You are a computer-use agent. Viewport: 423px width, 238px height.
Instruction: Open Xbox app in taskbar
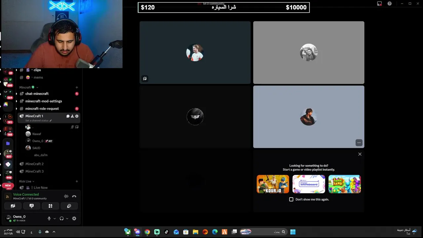tap(128, 232)
